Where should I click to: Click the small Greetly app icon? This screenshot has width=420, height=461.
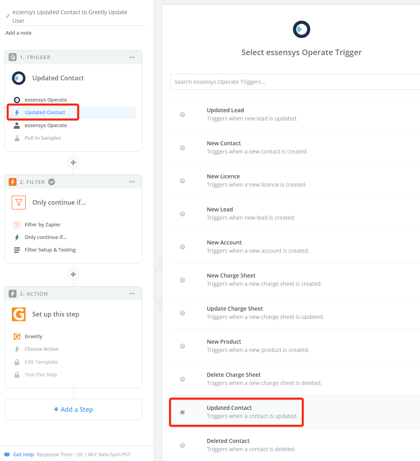click(17, 336)
